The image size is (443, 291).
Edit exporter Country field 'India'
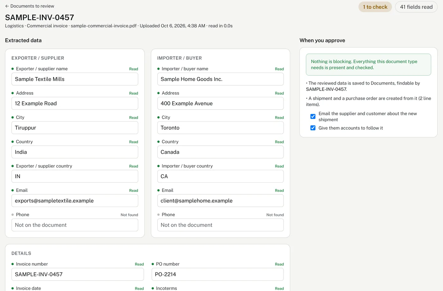(75, 152)
